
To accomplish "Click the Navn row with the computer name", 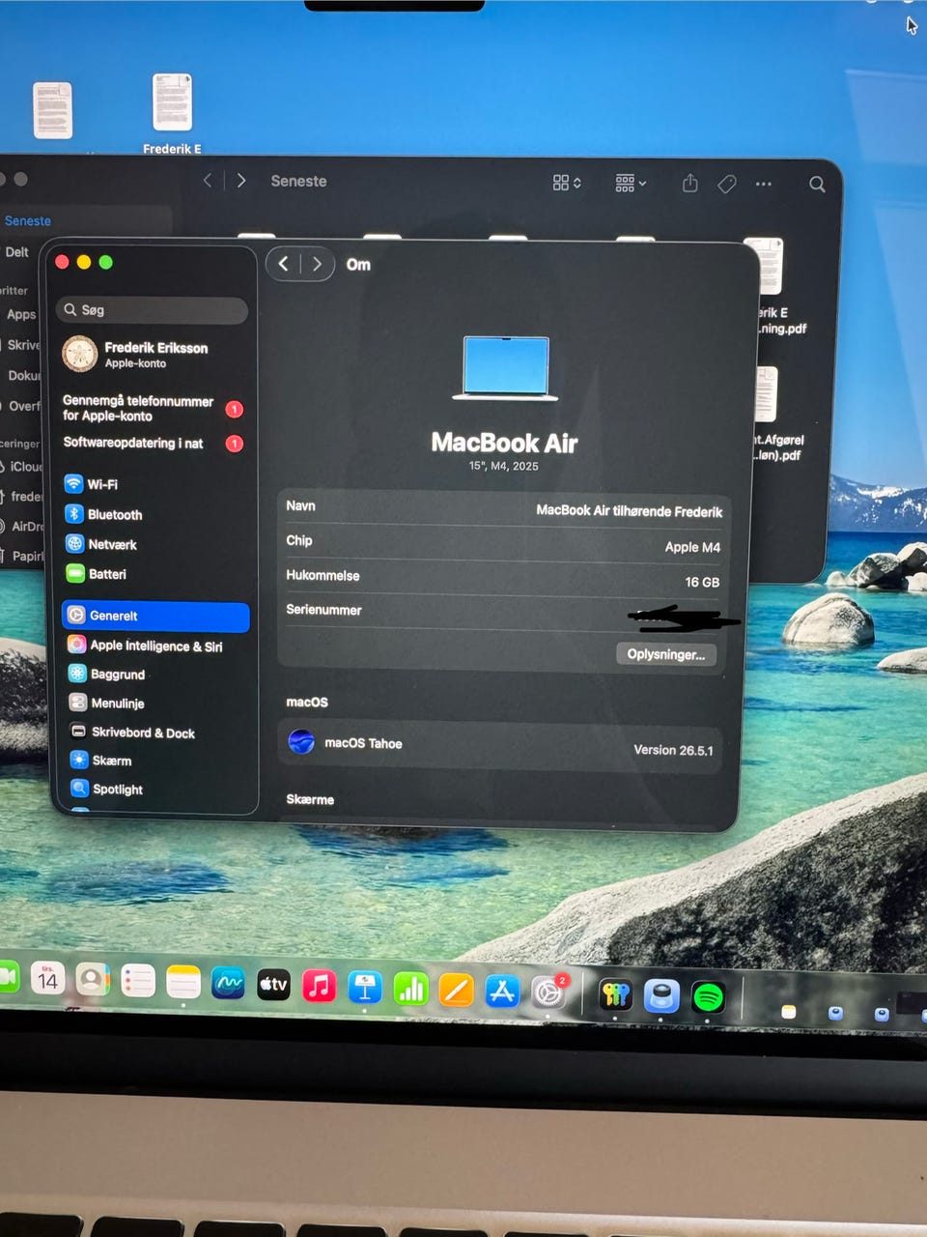I will point(502,507).
